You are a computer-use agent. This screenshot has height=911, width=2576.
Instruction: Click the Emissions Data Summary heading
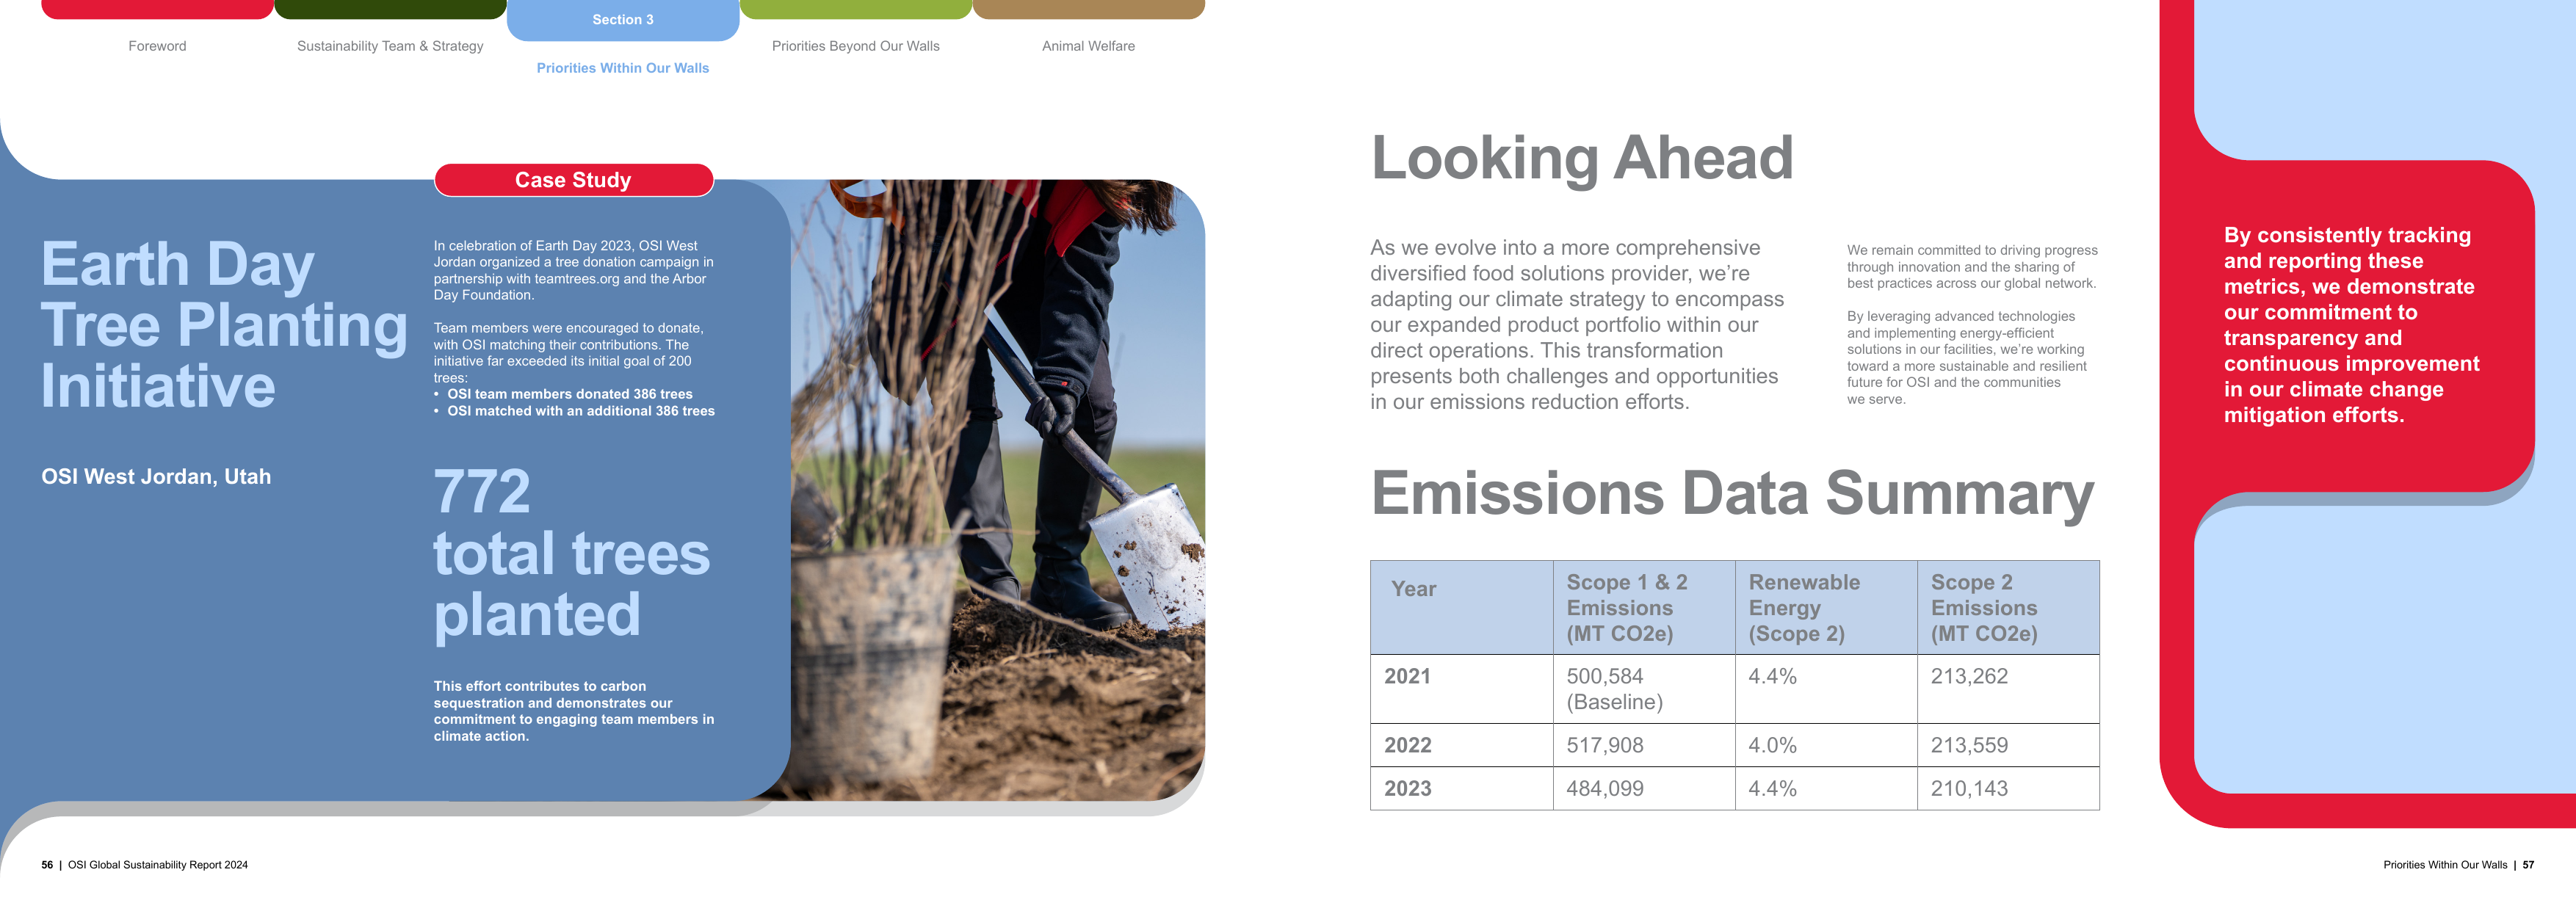1732,494
